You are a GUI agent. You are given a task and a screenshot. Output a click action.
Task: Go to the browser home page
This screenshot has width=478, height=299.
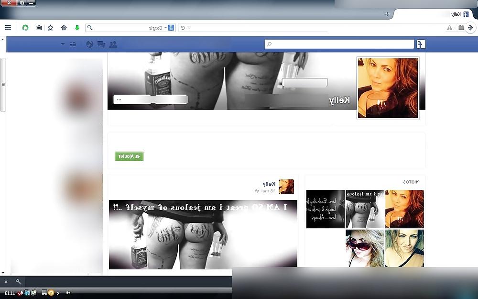[x=64, y=28]
